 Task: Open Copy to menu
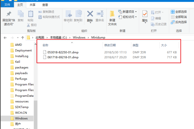click(x=78, y=16)
